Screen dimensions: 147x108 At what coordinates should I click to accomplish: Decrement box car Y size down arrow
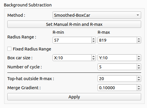coord(139,59)
